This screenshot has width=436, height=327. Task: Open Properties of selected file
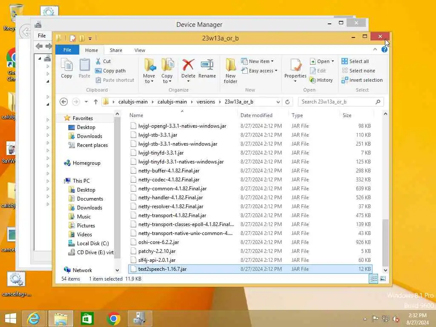pyautogui.click(x=295, y=68)
